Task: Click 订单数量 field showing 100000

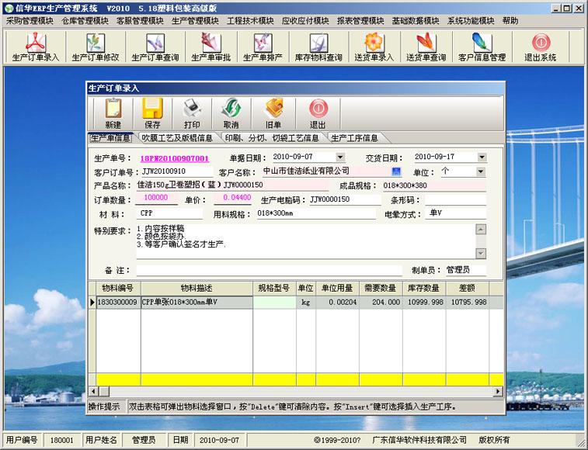Action: 156,198
